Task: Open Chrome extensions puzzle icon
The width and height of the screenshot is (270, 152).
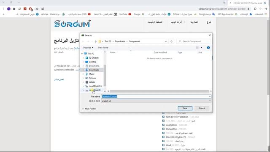Action: tap(14, 9)
